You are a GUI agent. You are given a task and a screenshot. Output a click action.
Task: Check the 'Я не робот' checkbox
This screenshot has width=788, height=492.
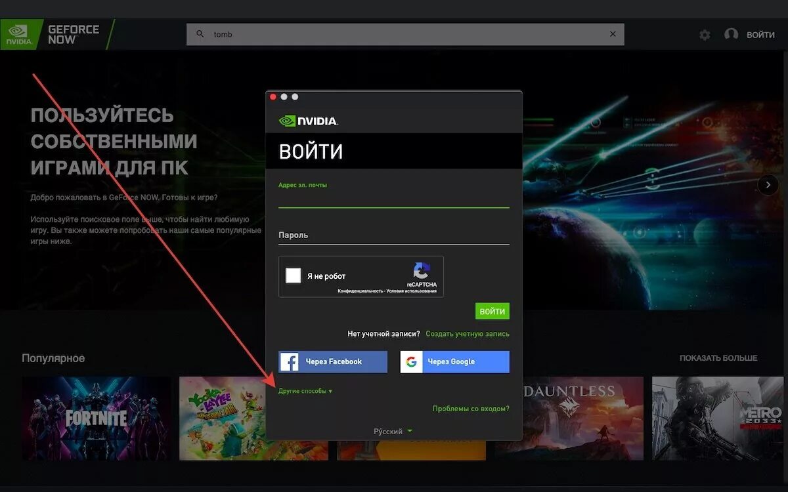click(x=294, y=276)
